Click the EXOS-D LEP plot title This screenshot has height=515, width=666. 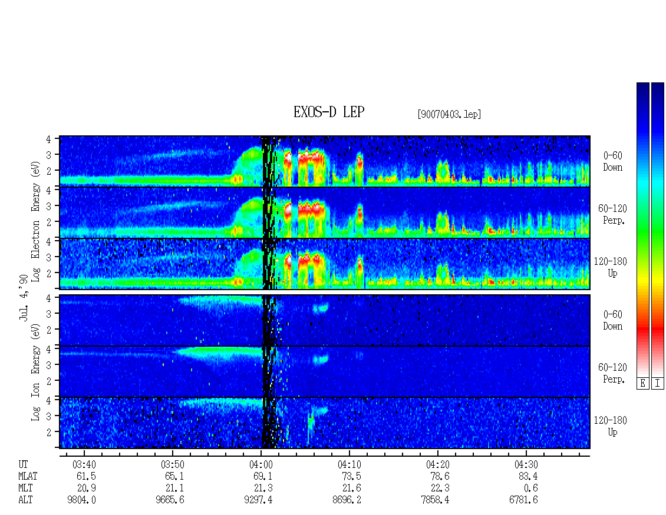(329, 112)
